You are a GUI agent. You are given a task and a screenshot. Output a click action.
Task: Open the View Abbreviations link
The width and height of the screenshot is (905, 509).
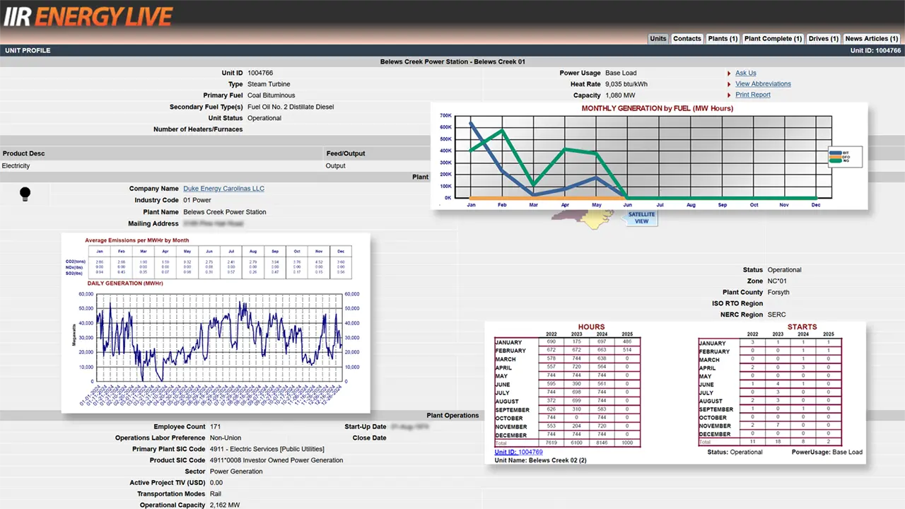[x=763, y=84]
